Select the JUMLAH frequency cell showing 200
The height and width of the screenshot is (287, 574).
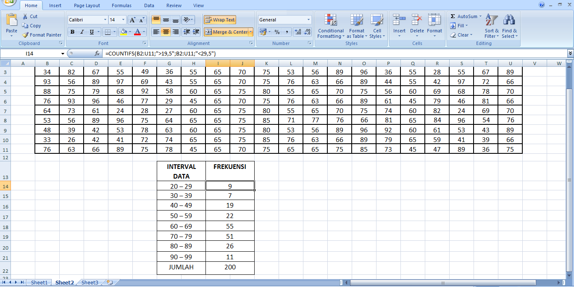(x=230, y=268)
